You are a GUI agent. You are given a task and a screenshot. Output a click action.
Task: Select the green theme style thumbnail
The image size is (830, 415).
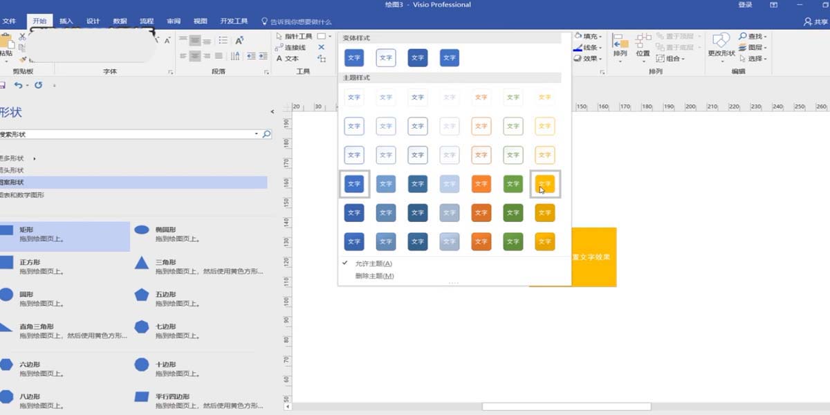pos(513,184)
